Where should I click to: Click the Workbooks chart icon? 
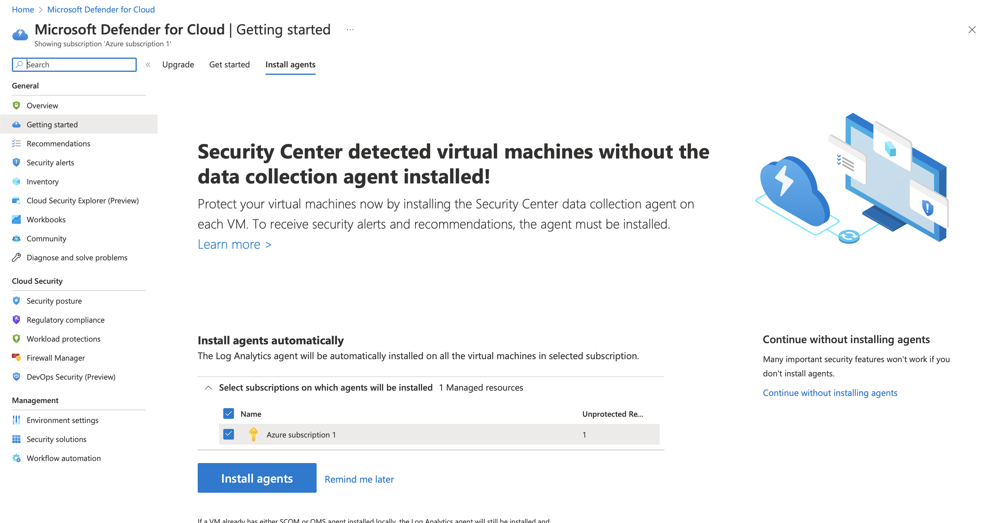point(16,219)
